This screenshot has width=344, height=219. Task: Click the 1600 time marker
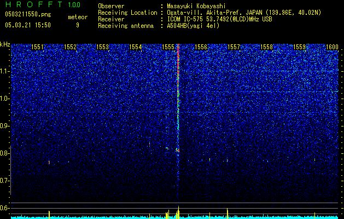[332, 47]
